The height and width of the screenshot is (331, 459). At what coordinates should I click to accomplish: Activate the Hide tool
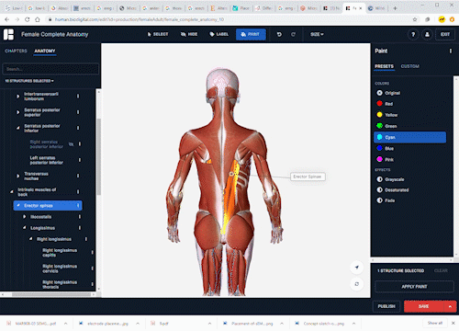(189, 34)
